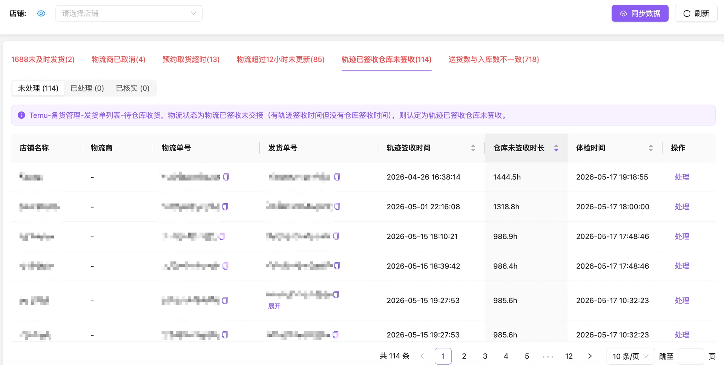
Task: Sort by 仓库未签收时长 column
Action: 556,148
